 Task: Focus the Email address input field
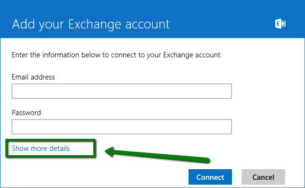122,91
